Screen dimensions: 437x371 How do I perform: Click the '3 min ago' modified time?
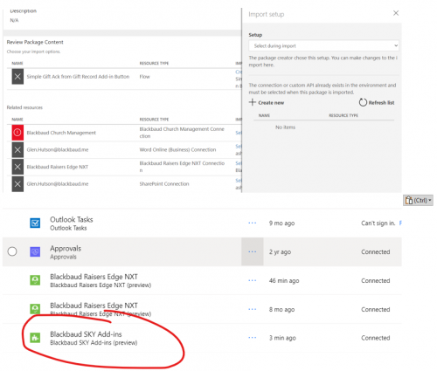tap(282, 338)
